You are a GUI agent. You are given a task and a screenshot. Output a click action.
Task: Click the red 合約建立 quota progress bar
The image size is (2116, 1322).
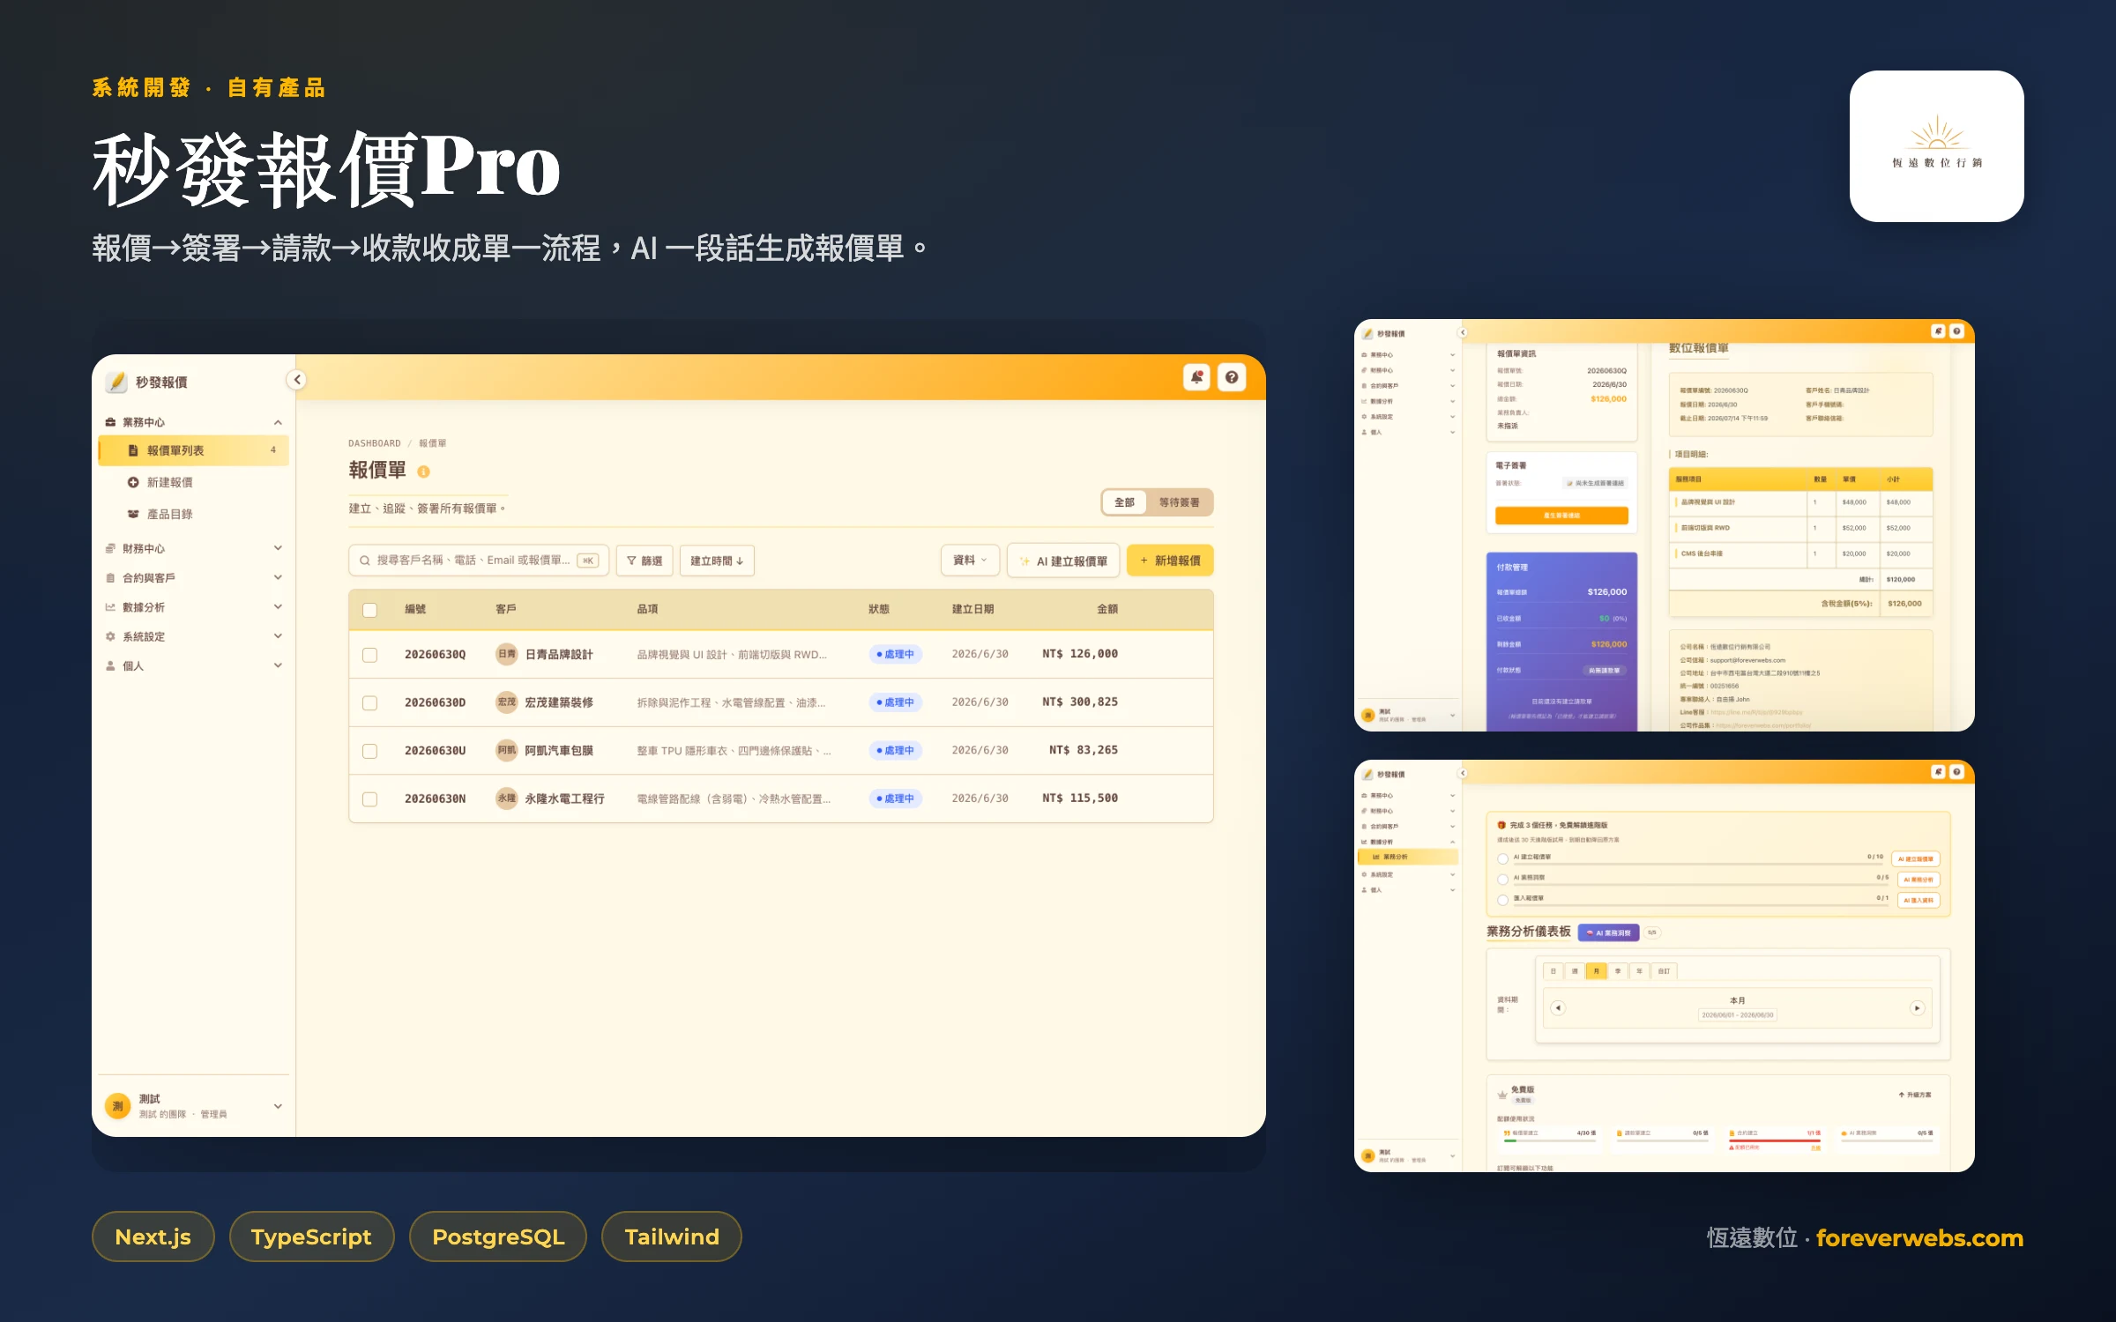pos(1775,1140)
